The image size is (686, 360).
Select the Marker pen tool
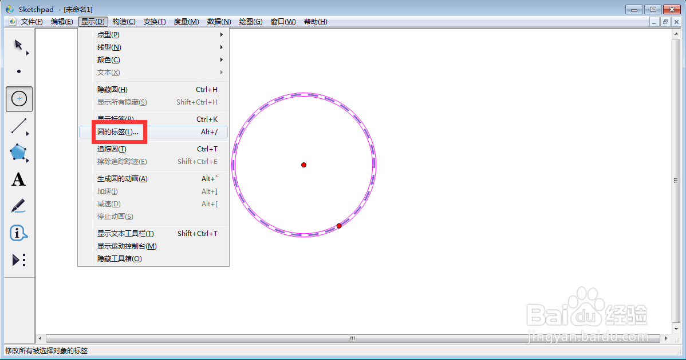click(18, 206)
